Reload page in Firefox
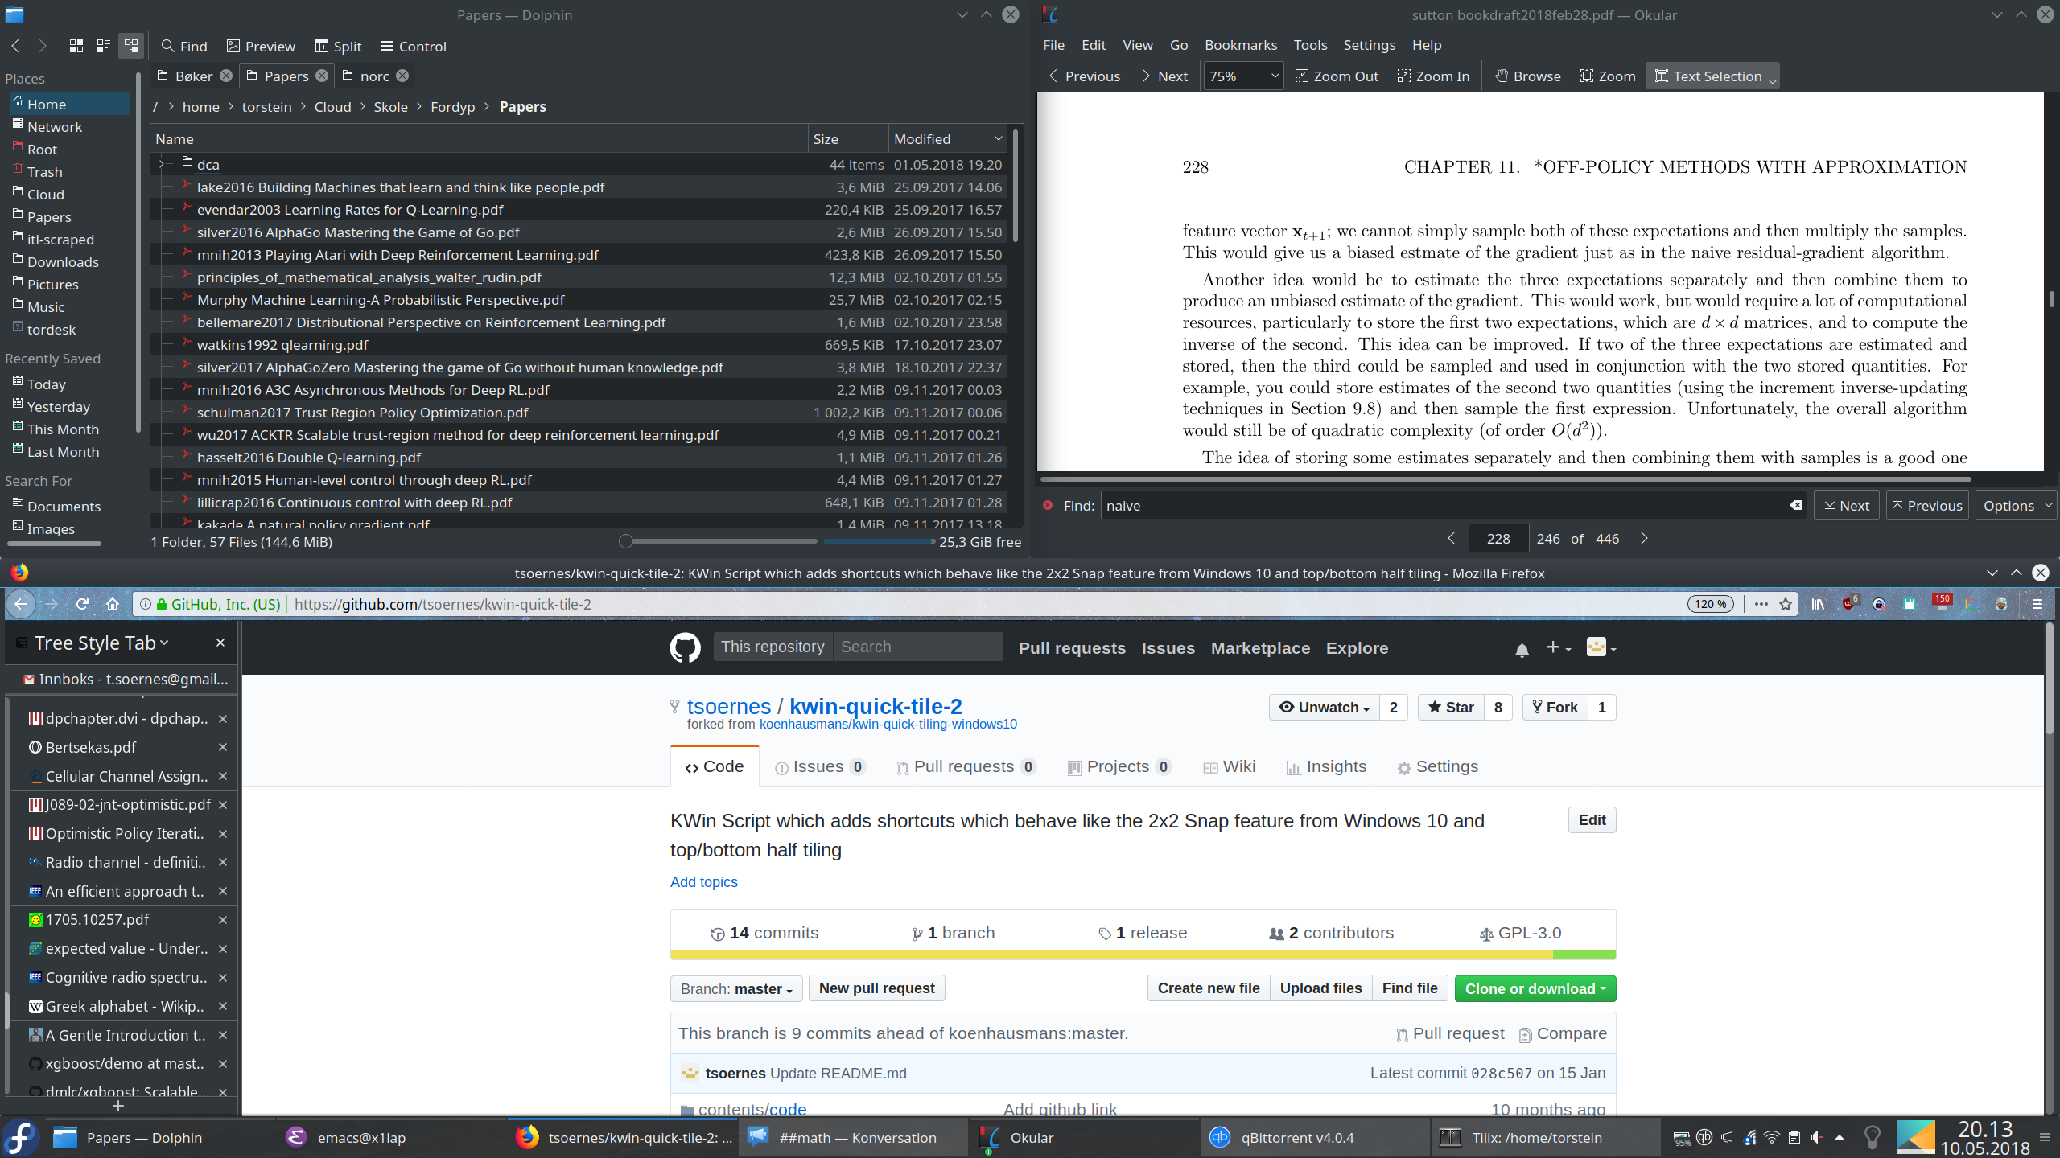This screenshot has height=1158, width=2060. pos(82,604)
